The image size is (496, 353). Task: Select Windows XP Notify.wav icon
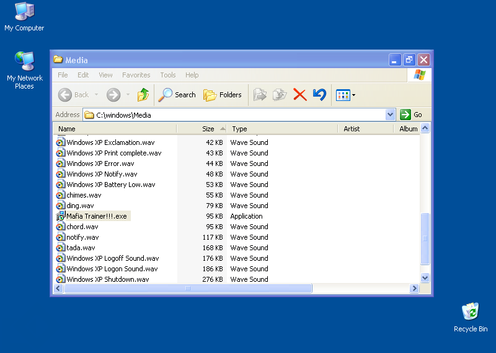(x=61, y=174)
